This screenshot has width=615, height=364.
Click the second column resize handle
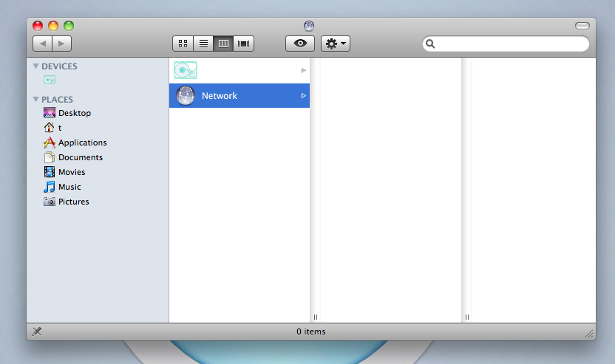click(x=466, y=317)
